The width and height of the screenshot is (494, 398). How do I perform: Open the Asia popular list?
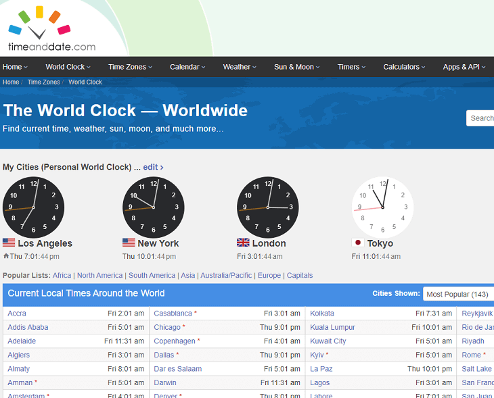click(x=187, y=275)
